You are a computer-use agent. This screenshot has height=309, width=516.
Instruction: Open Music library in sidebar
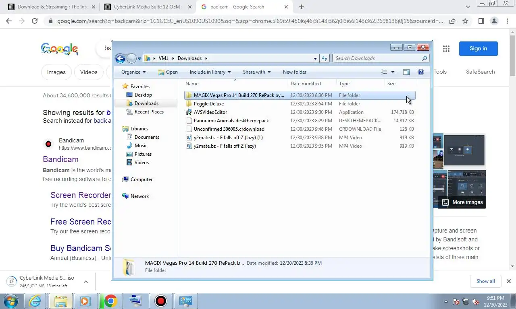(141, 146)
